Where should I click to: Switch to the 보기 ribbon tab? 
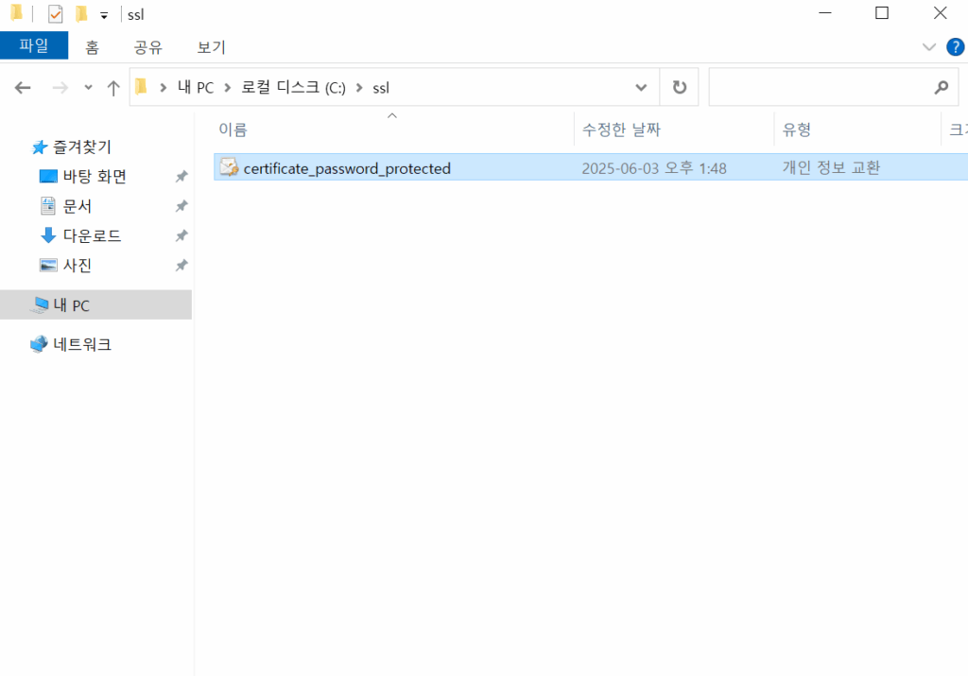coord(210,46)
